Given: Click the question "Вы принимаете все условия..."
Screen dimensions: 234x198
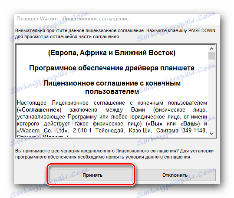Looking at the screenshot, I should pyautogui.click(x=114, y=154).
